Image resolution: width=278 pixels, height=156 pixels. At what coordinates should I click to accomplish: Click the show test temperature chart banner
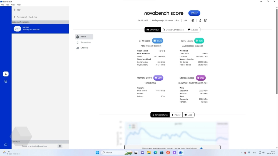pyautogui.click(x=172, y=147)
